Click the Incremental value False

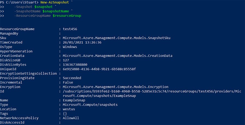click(x=68, y=82)
